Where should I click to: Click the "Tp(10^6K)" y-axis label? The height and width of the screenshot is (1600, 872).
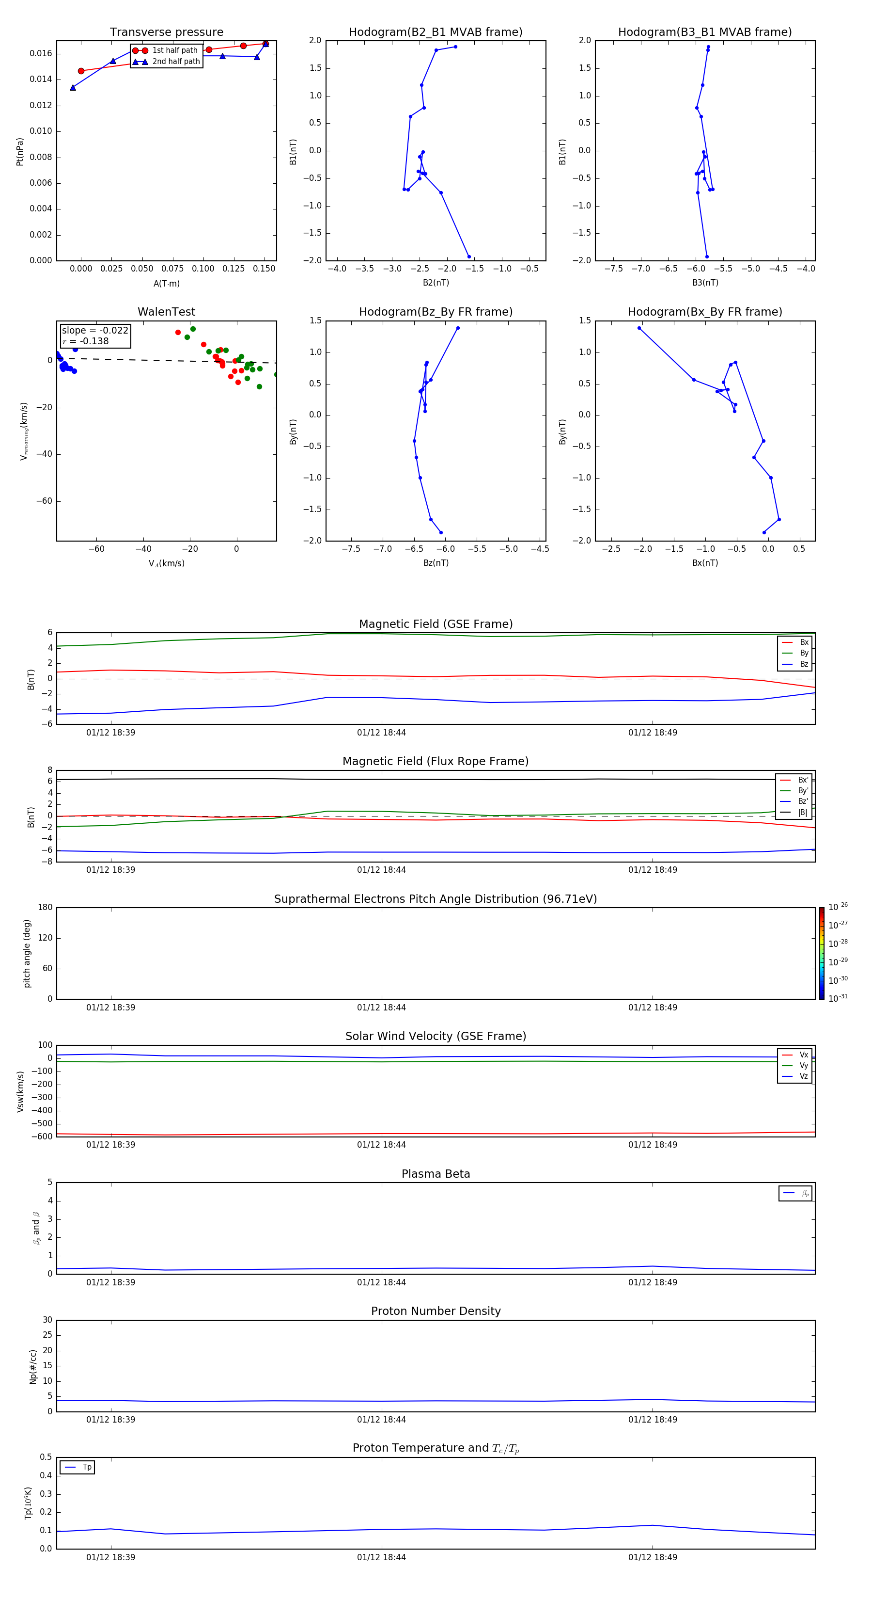(x=27, y=1503)
